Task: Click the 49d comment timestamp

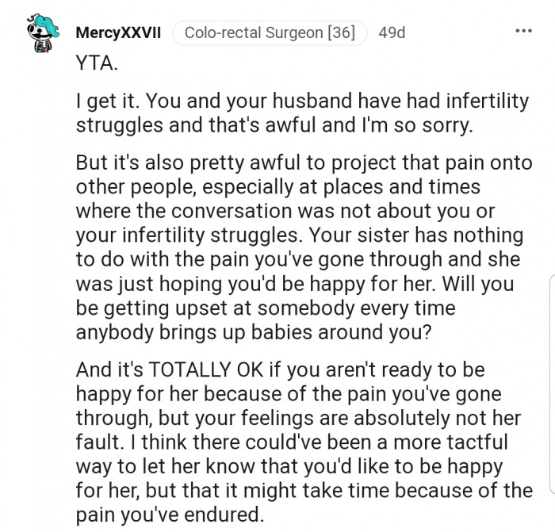Action: 392,33
